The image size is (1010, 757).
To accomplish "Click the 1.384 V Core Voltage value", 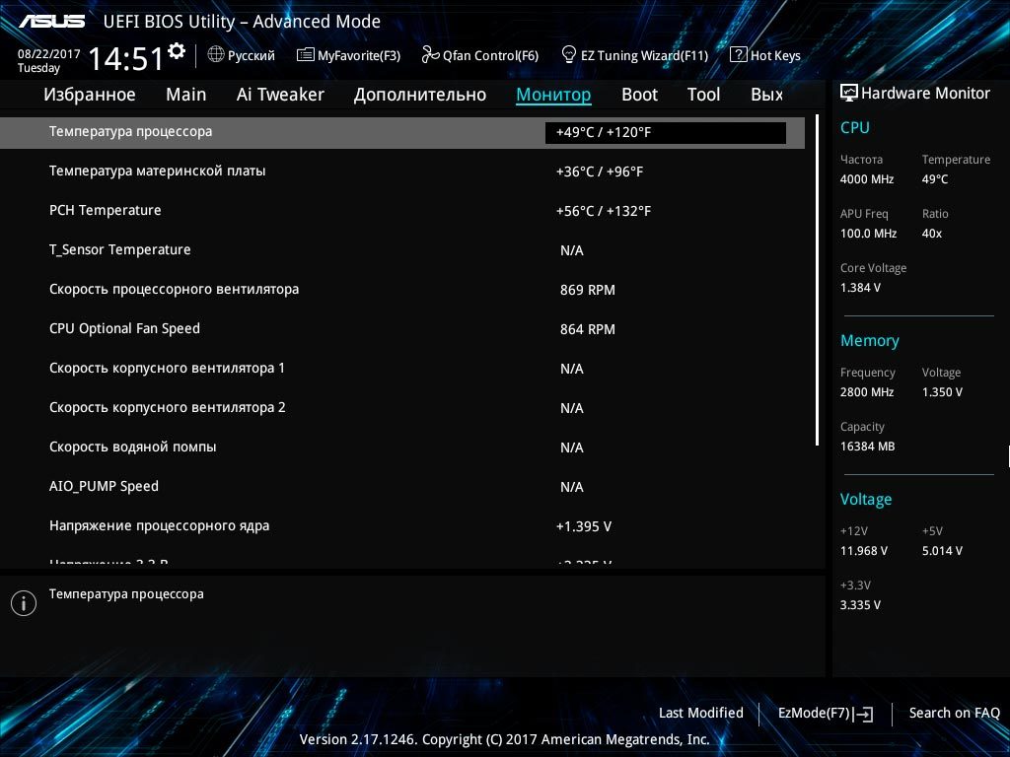I will click(x=860, y=288).
